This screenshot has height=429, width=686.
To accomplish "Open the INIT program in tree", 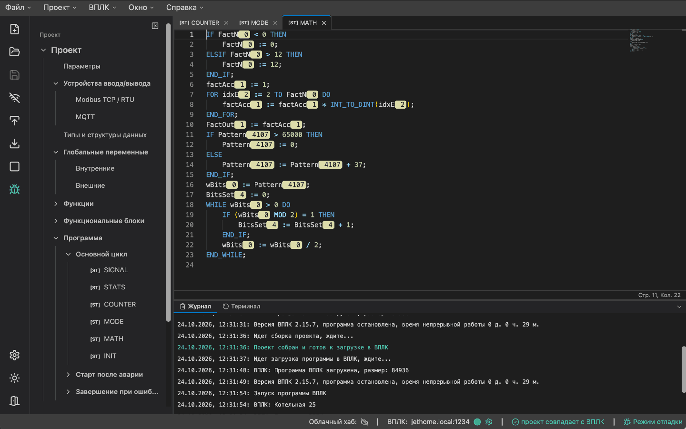I will (x=103, y=356).
